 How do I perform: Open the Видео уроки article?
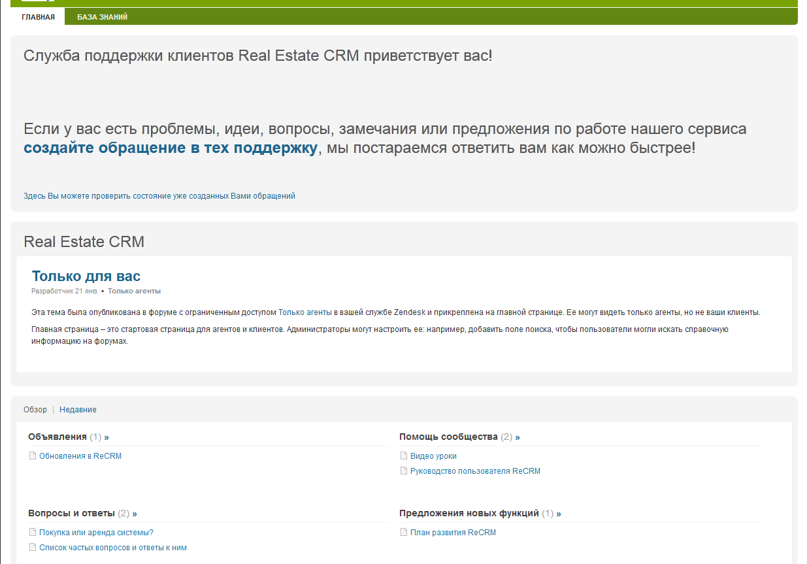(x=433, y=456)
